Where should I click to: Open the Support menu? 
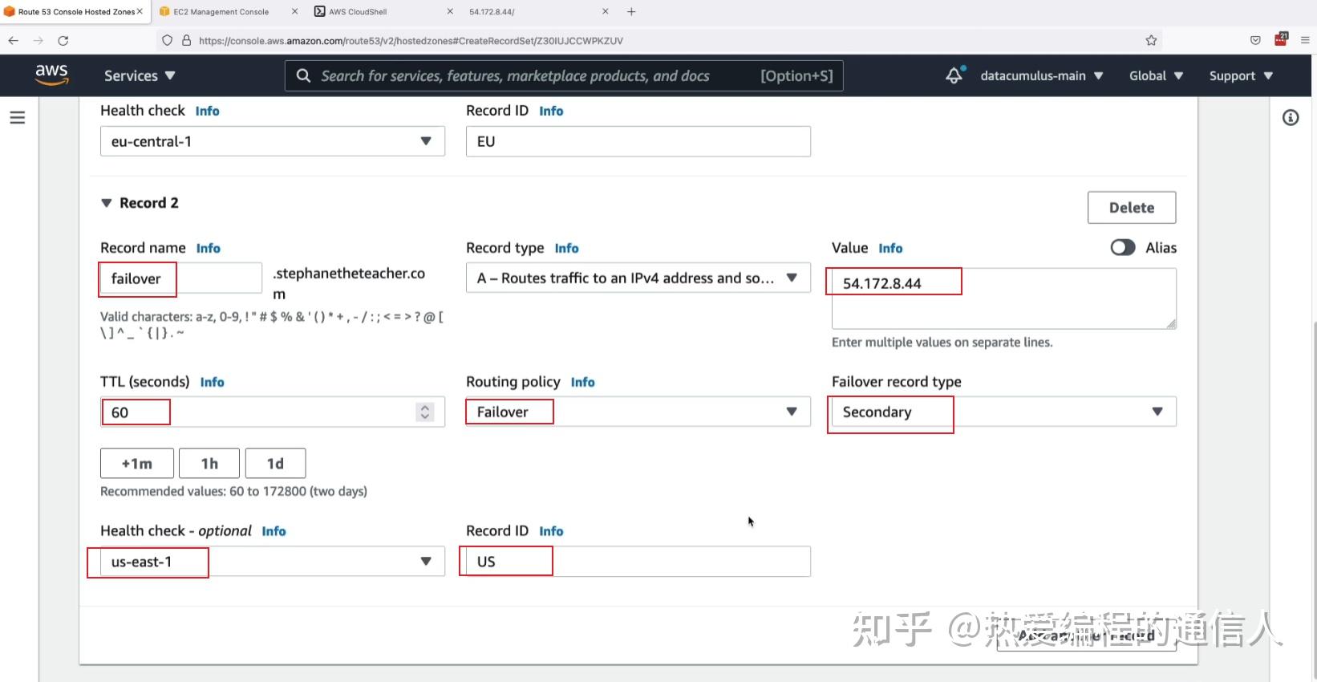tap(1241, 75)
